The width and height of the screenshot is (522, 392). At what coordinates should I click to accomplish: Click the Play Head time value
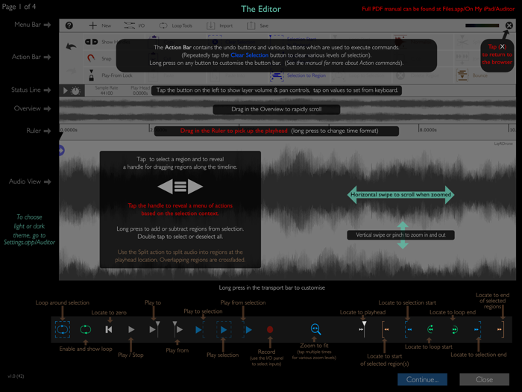[140, 93]
